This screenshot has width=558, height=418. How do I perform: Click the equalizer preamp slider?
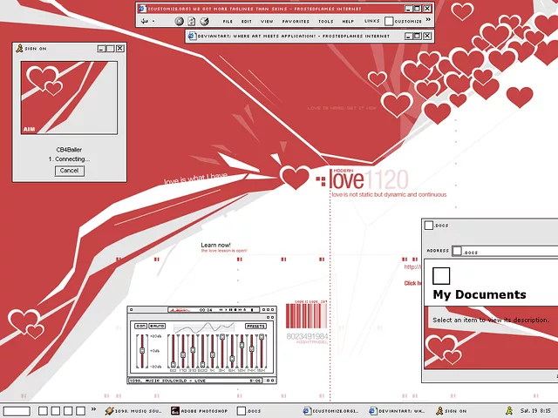click(142, 351)
